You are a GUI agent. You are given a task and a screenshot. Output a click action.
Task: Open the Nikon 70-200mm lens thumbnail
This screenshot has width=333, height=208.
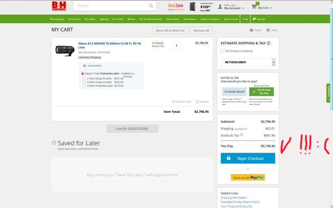coord(65,50)
